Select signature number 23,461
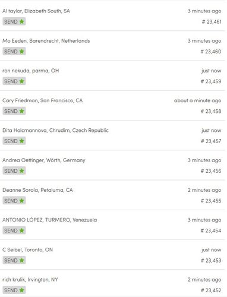This screenshot has width=227, height=297. point(212,21)
